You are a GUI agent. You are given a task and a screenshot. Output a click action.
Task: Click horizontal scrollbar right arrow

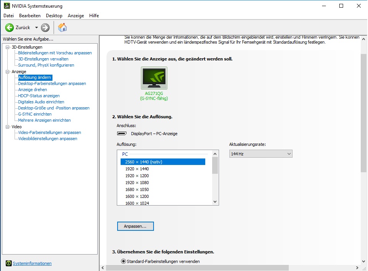(x=357, y=268)
